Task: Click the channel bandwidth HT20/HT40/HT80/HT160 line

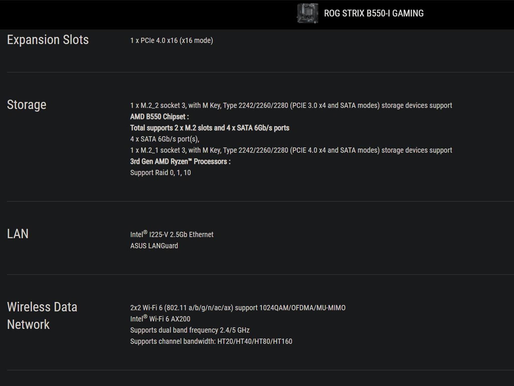Action: [x=211, y=341]
